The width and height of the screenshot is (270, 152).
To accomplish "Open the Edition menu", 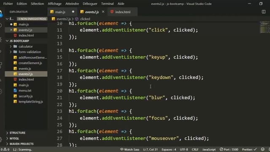I will (22, 4).
